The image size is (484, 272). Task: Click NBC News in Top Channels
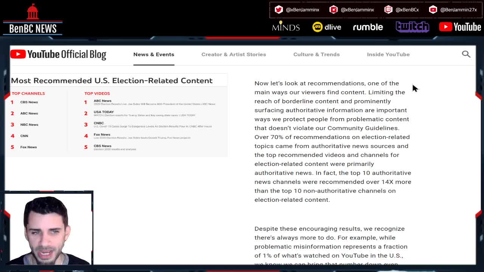(x=29, y=125)
